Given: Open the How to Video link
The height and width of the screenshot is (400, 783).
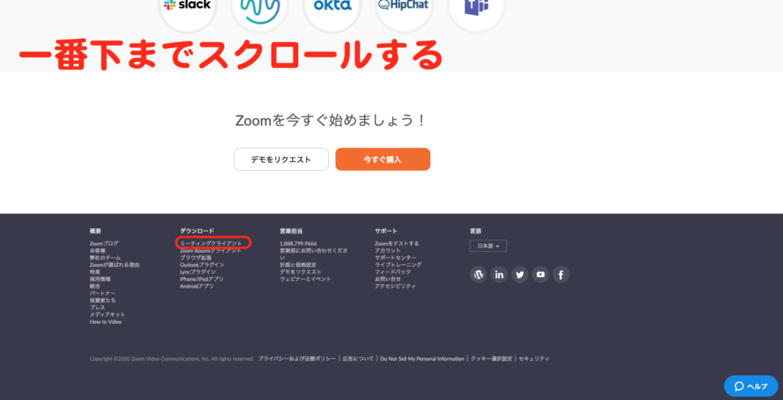Looking at the screenshot, I should 106,321.
